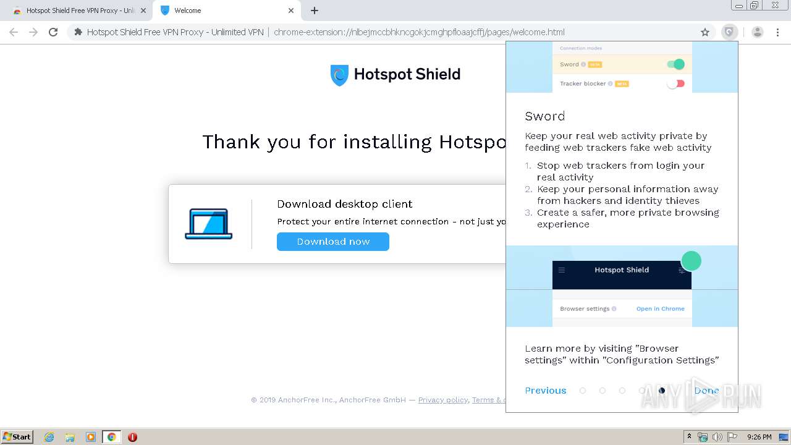Image resolution: width=791 pixels, height=445 pixels.
Task: Open a new browser tab
Action: [315, 11]
